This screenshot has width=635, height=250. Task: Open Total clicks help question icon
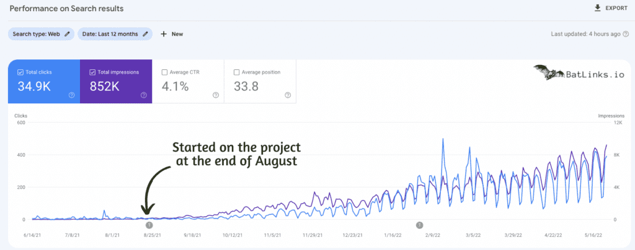pyautogui.click(x=72, y=95)
